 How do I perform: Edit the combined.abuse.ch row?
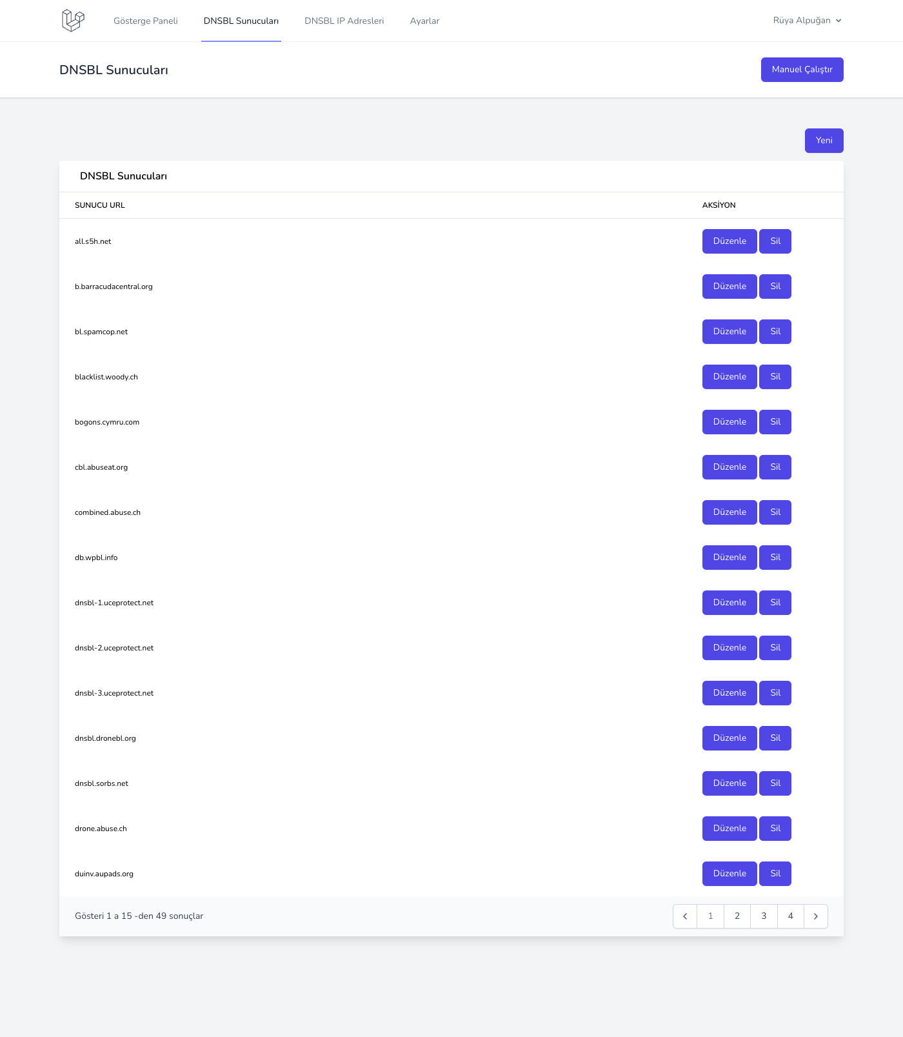(x=729, y=512)
